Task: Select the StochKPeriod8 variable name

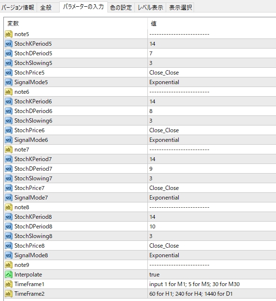Action: point(33,217)
